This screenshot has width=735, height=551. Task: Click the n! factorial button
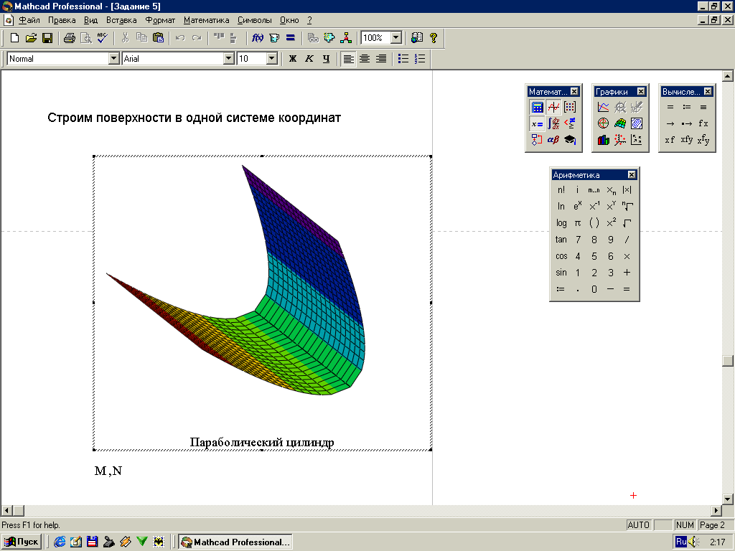pyautogui.click(x=561, y=189)
